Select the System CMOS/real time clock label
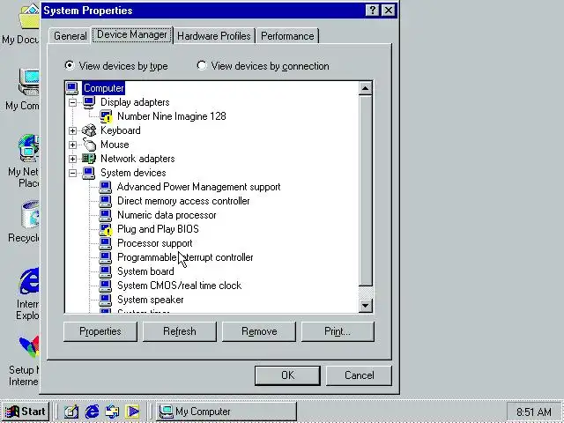Screen dimensions: 564x423 [x=179, y=286]
